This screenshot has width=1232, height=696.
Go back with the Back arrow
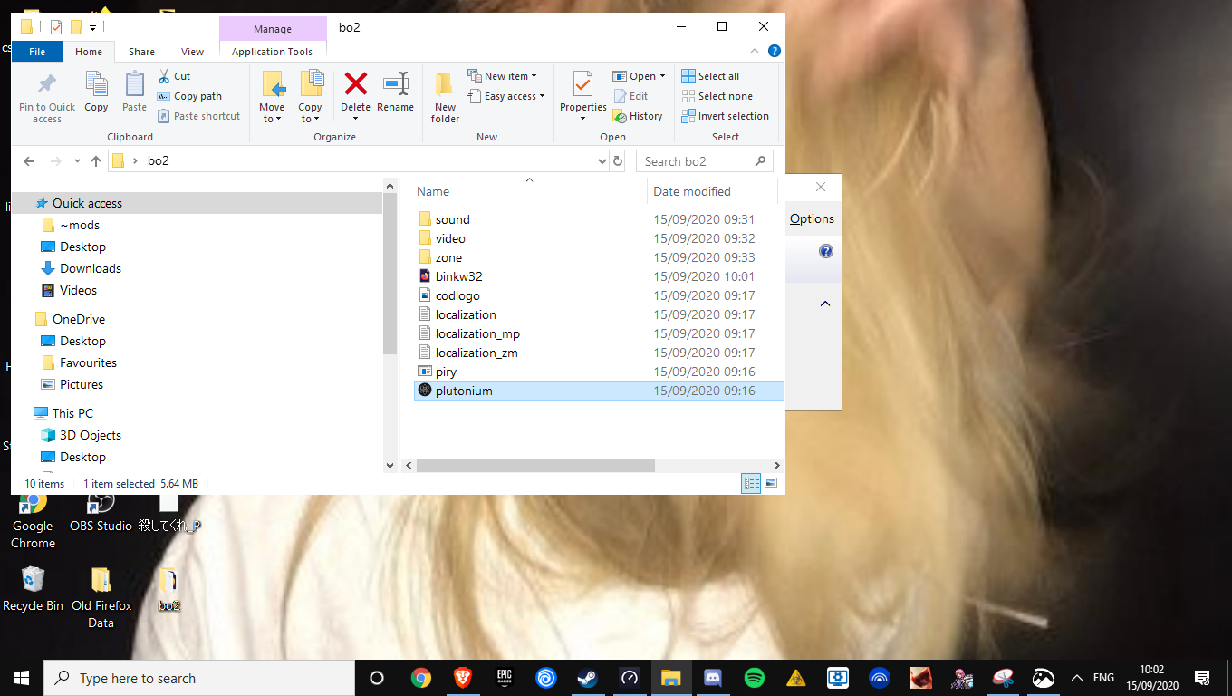(x=29, y=161)
